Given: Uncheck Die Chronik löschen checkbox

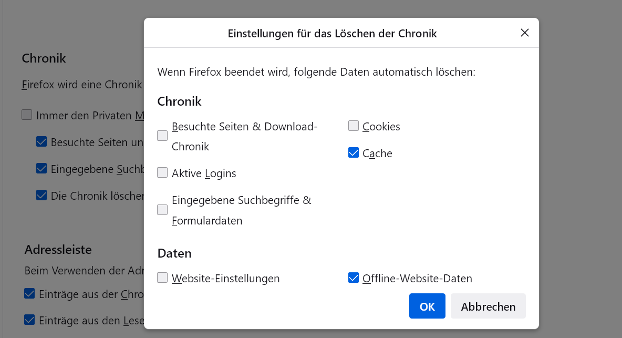Looking at the screenshot, I should tap(42, 196).
